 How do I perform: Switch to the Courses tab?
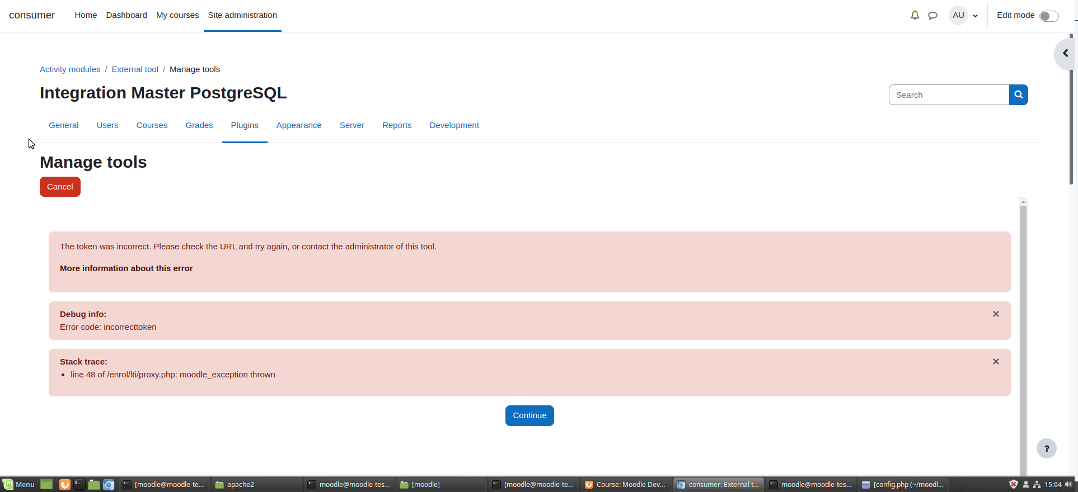(x=152, y=125)
